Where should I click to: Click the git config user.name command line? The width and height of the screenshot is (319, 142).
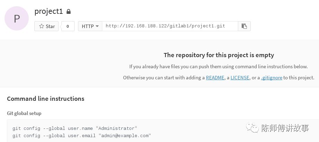75,128
